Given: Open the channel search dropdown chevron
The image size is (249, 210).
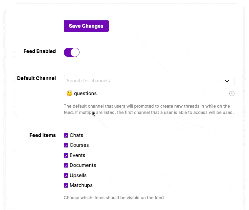Looking at the screenshot, I should tap(227, 81).
